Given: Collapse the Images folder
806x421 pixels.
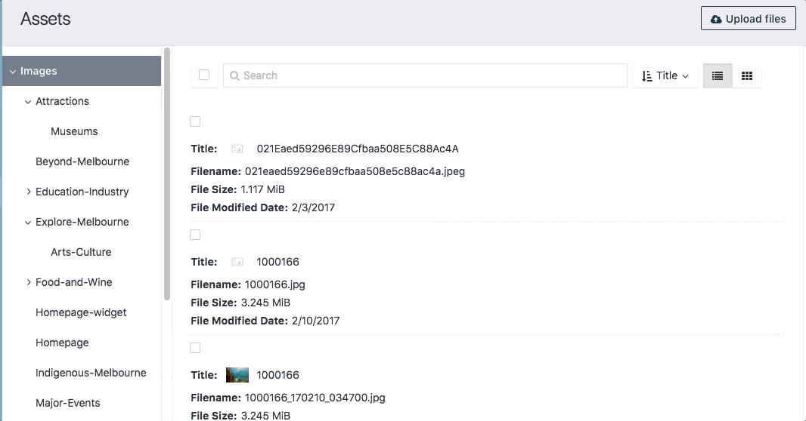Looking at the screenshot, I should coord(12,71).
